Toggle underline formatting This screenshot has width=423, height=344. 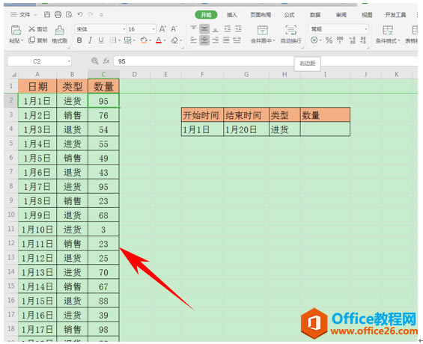tap(101, 40)
